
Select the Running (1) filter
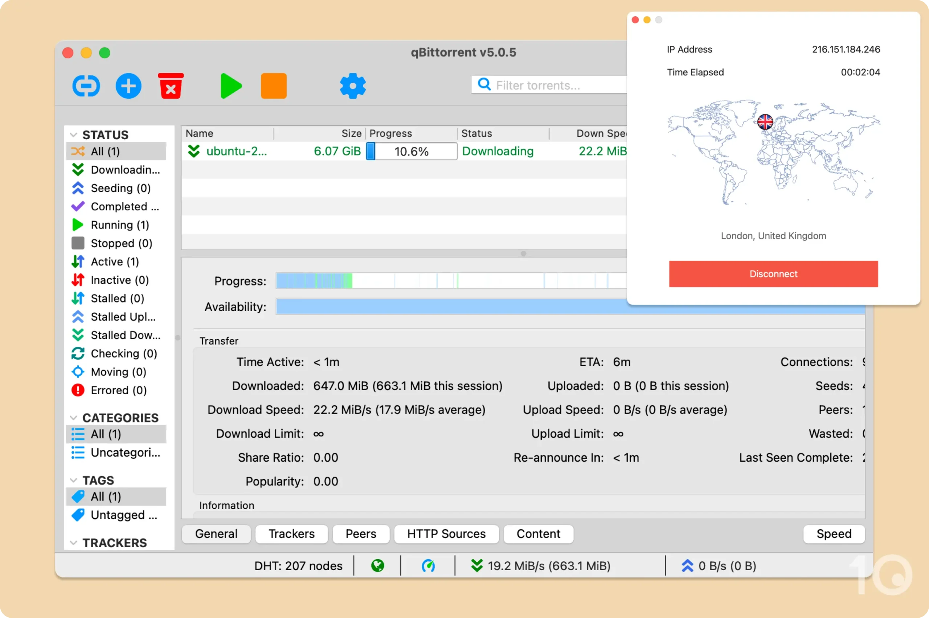coord(116,225)
